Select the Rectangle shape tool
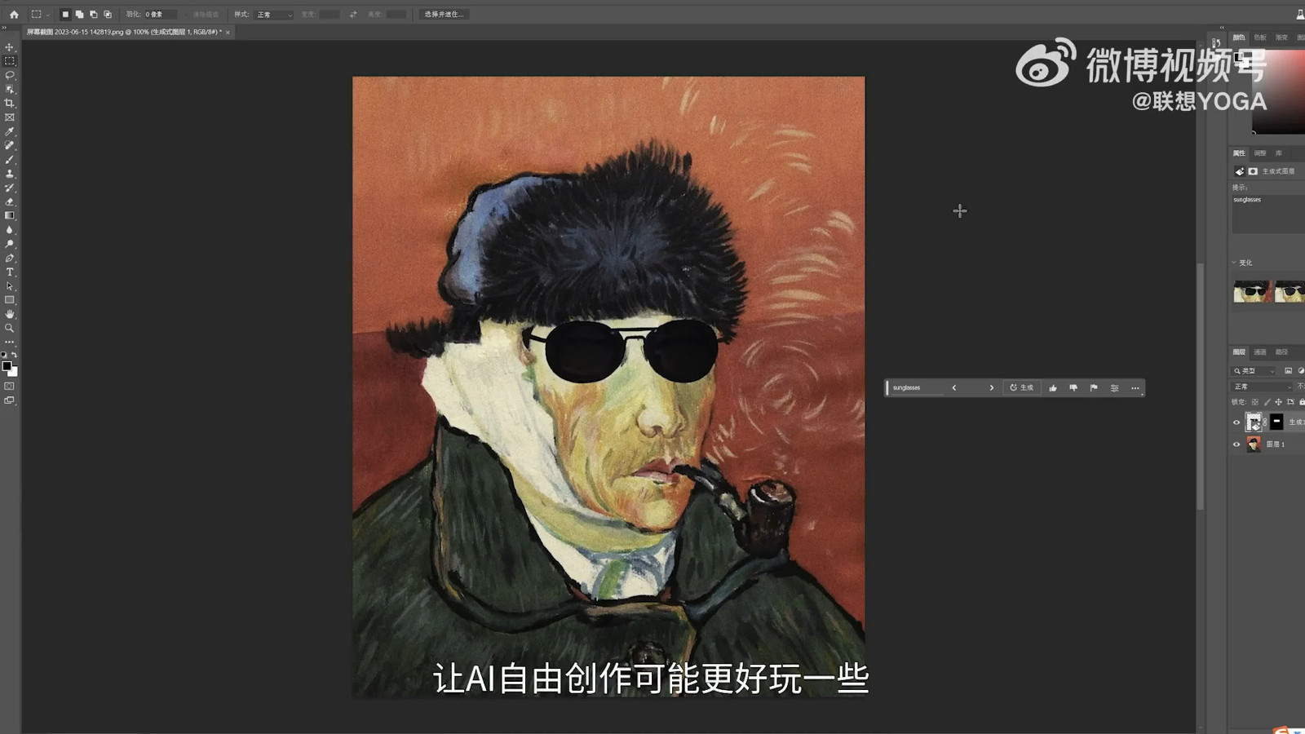 pyautogui.click(x=10, y=300)
